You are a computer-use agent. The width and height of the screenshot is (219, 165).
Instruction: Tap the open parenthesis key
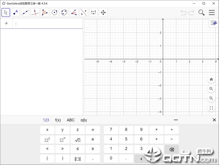[x=47, y=158]
